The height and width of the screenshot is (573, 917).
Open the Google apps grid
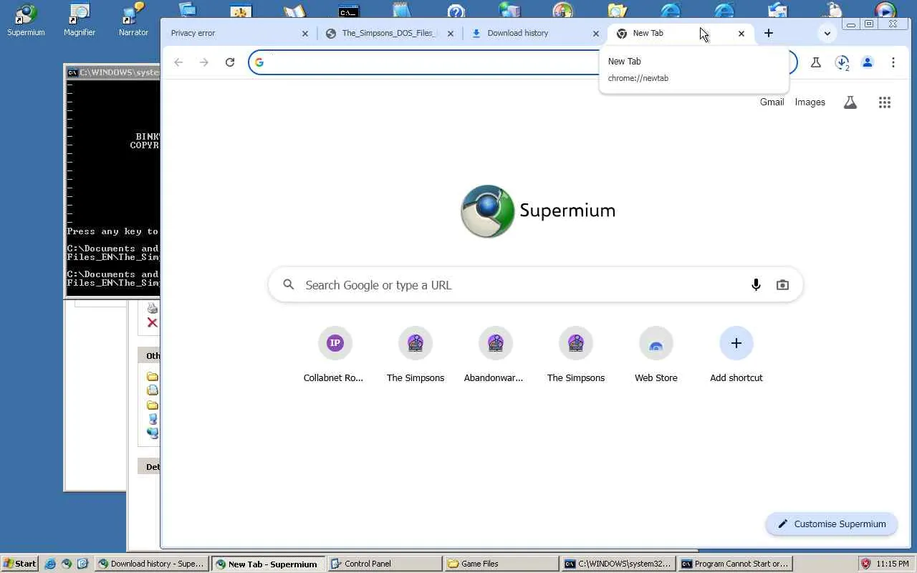pos(885,102)
